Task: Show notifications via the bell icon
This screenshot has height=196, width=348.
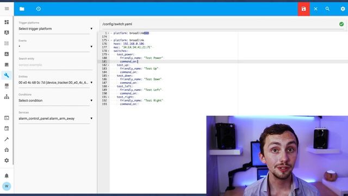Action: pos(7,176)
